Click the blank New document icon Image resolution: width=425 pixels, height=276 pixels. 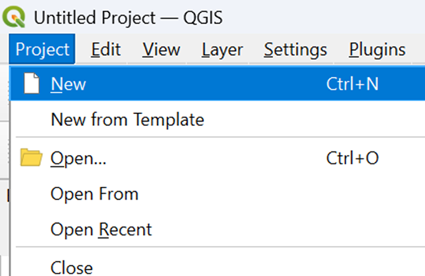[31, 84]
